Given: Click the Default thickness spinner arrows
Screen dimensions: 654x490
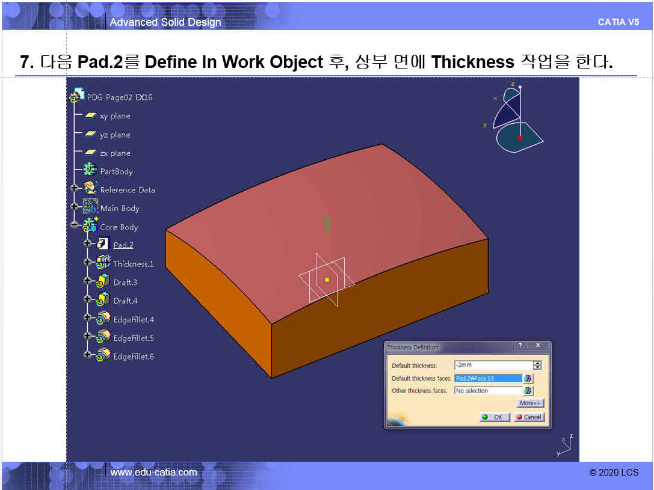Looking at the screenshot, I should coord(537,365).
